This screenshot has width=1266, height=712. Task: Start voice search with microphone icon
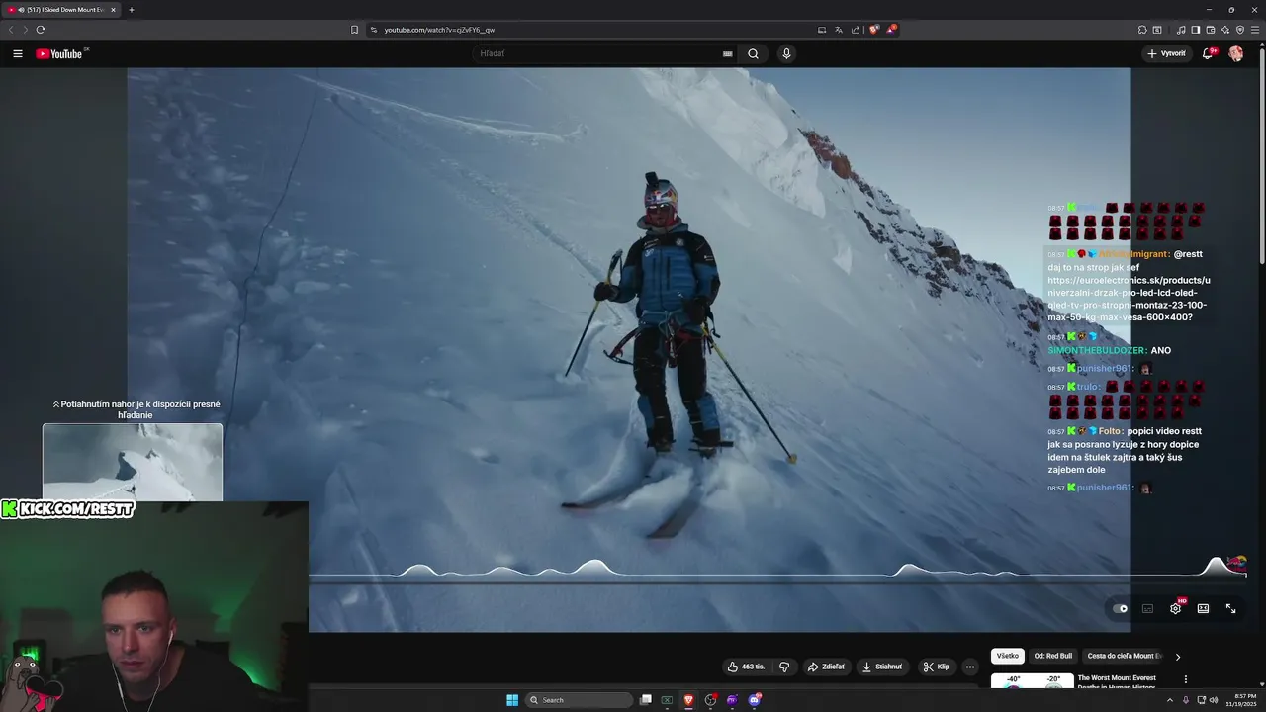[x=786, y=54]
